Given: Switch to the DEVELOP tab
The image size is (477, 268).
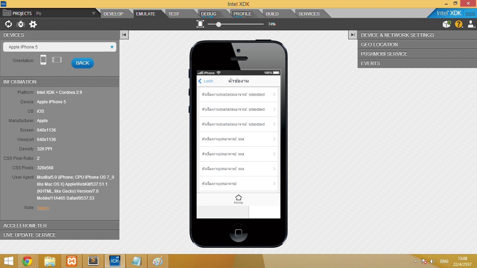Looking at the screenshot, I should [113, 14].
